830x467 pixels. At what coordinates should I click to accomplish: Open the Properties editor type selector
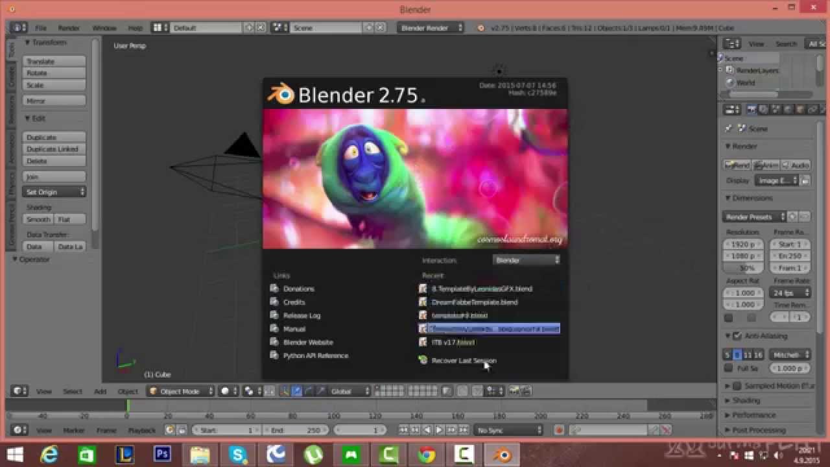point(732,110)
